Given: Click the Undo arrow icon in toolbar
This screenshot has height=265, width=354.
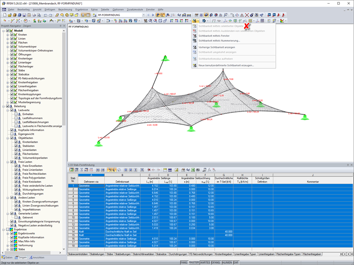Looking at the screenshot, I should 45,15.
